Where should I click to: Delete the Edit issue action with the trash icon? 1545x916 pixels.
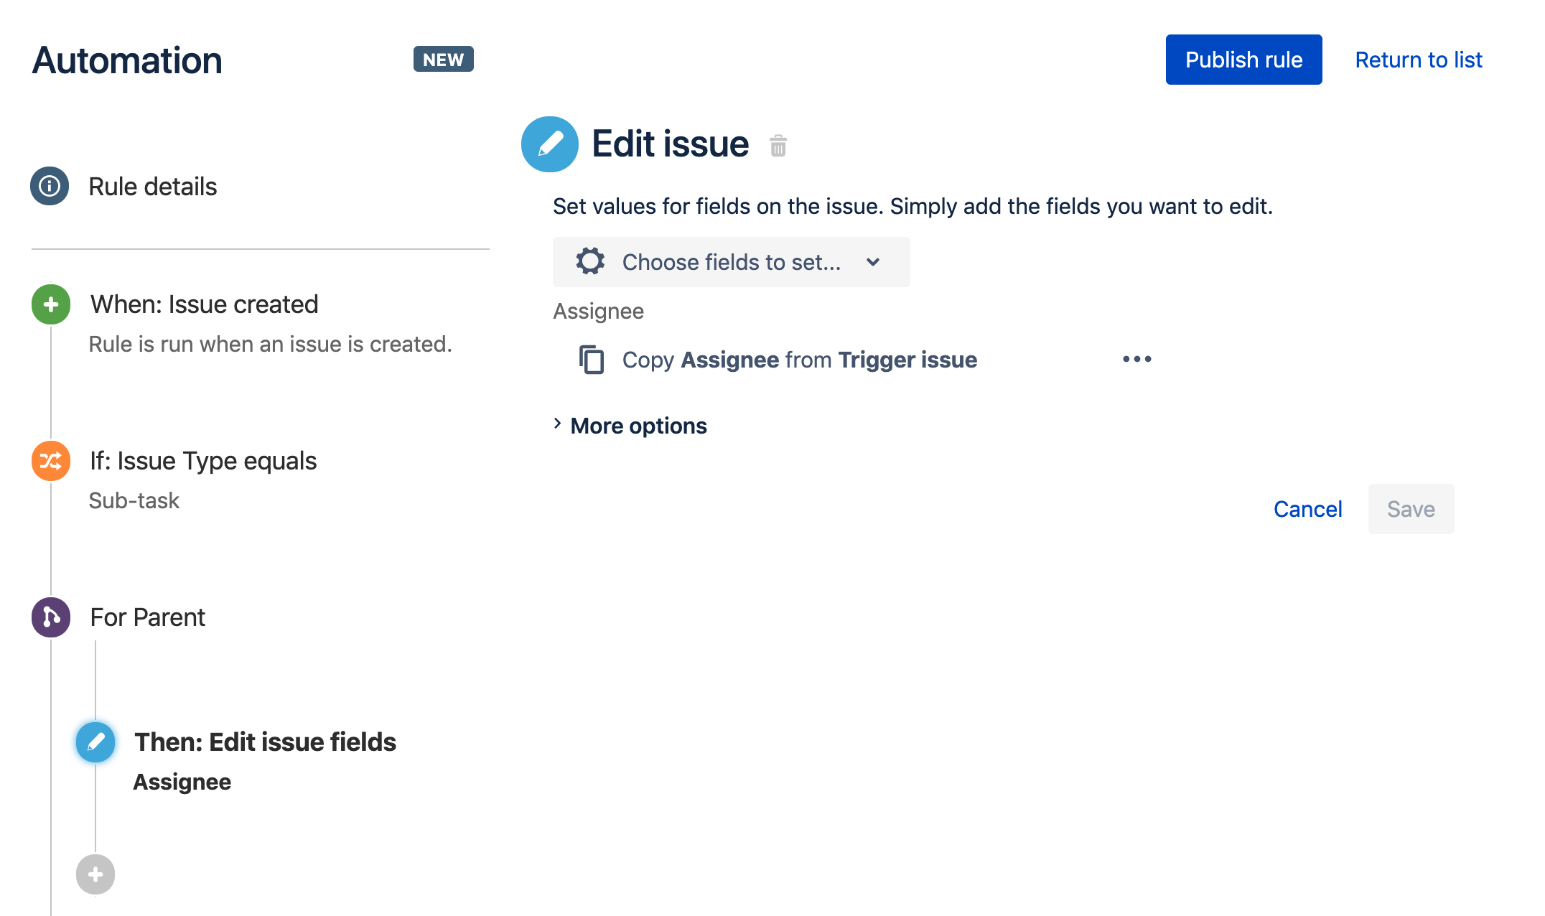(778, 146)
